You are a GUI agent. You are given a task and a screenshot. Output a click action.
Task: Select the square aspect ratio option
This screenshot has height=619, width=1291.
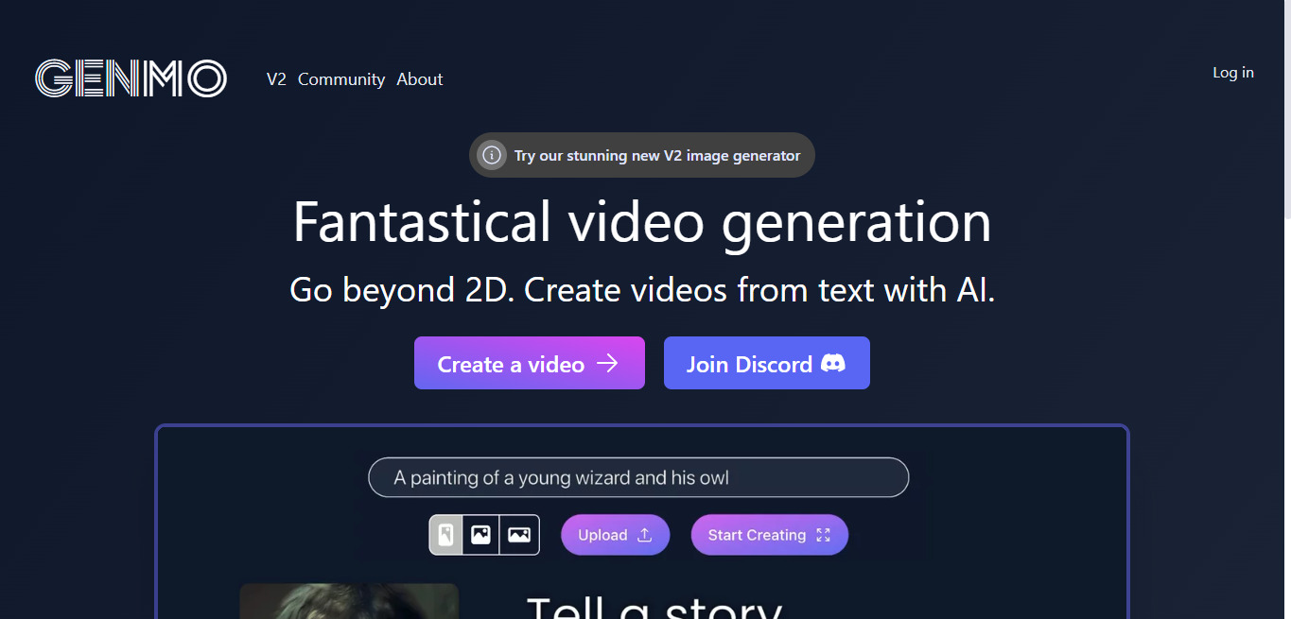tap(481, 535)
